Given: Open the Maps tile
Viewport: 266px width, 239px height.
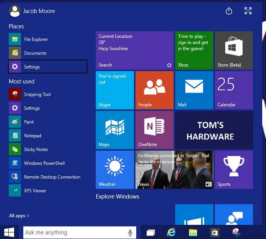Looking at the screenshot, I should pyautogui.click(x=115, y=130).
